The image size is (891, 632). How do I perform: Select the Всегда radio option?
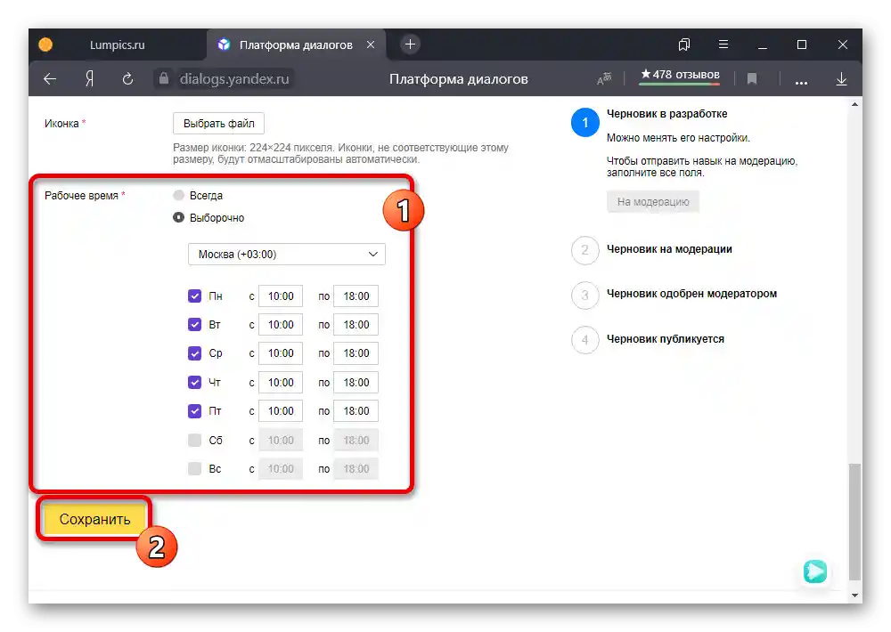point(178,195)
